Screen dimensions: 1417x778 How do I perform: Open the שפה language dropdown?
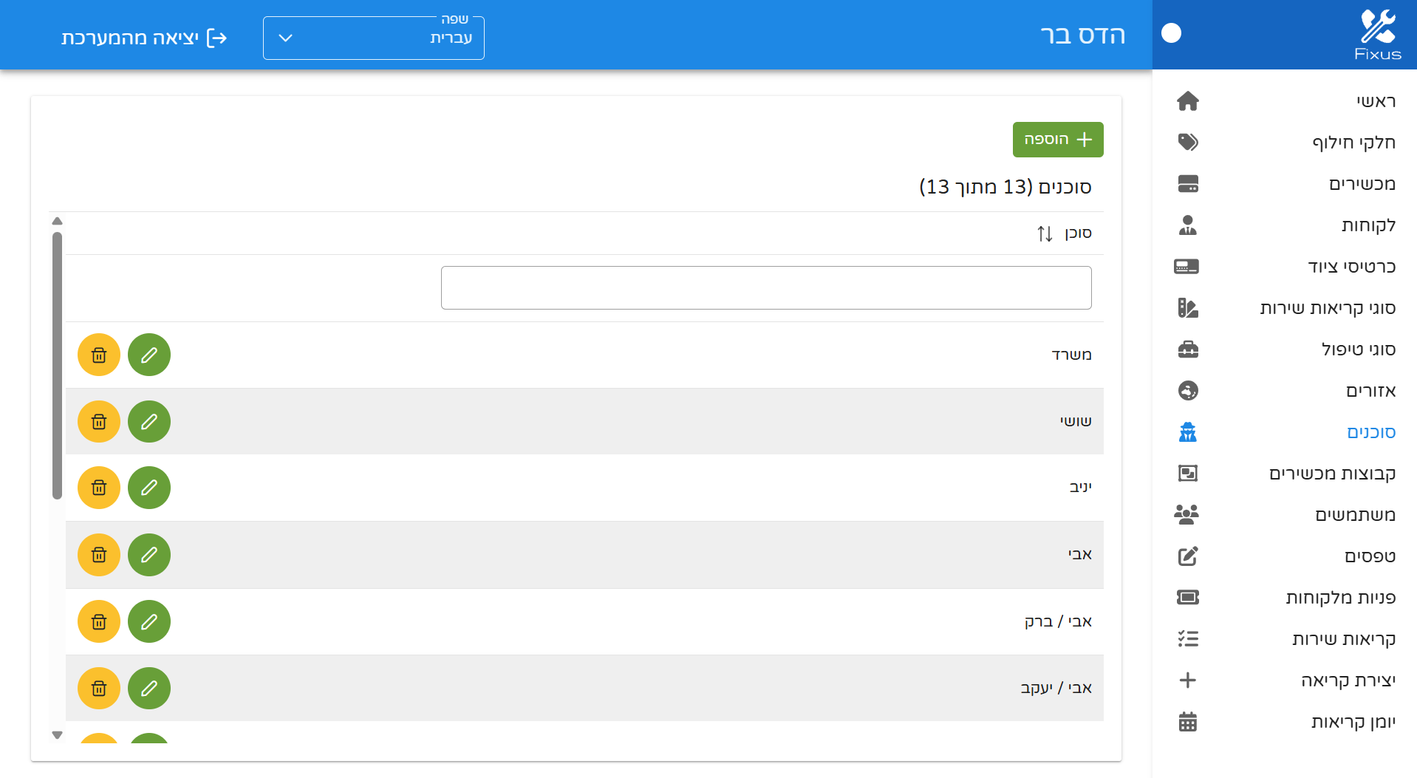coord(374,38)
